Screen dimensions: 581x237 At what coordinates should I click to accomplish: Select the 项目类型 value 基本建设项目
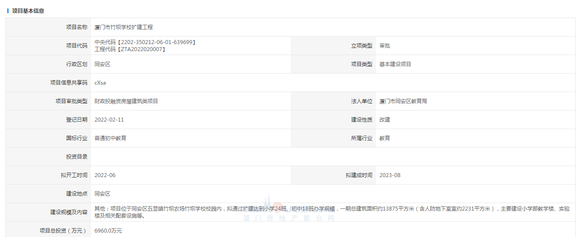[x=395, y=64]
